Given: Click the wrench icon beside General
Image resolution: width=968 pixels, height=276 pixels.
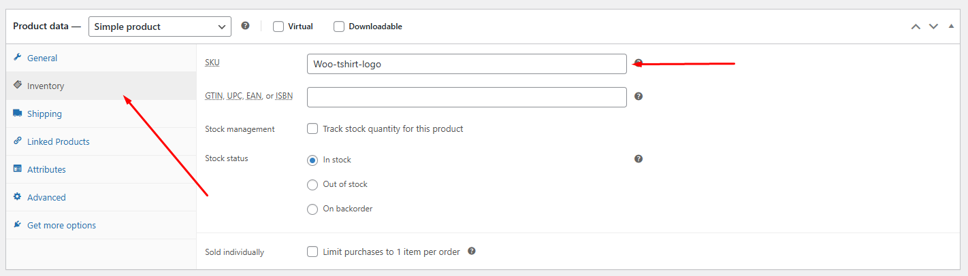Looking at the screenshot, I should (18, 58).
